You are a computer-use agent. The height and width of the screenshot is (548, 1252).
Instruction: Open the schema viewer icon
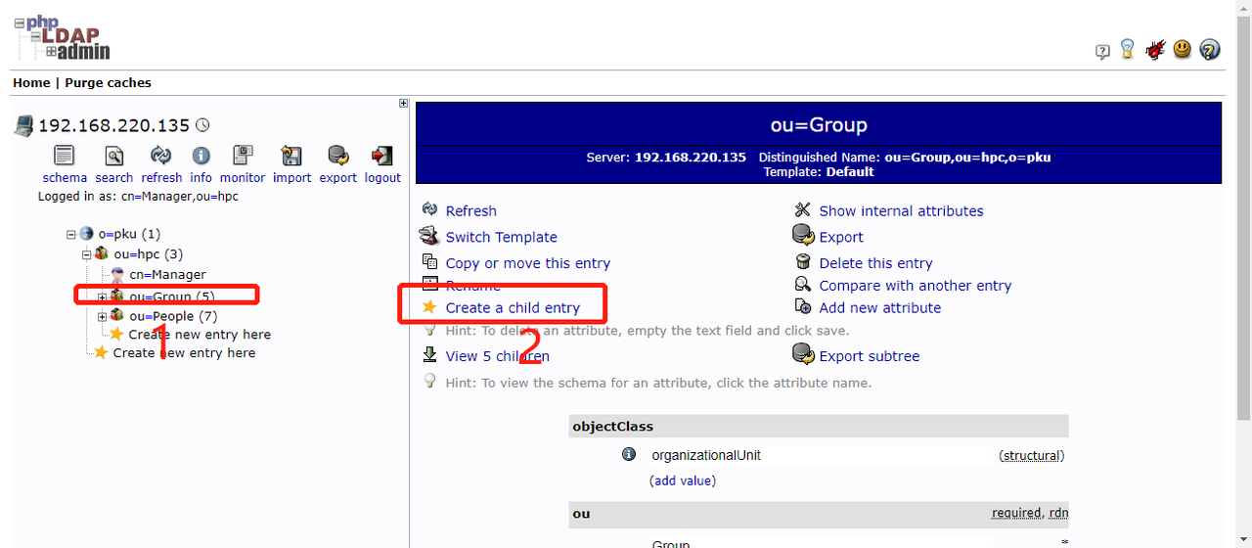65,156
